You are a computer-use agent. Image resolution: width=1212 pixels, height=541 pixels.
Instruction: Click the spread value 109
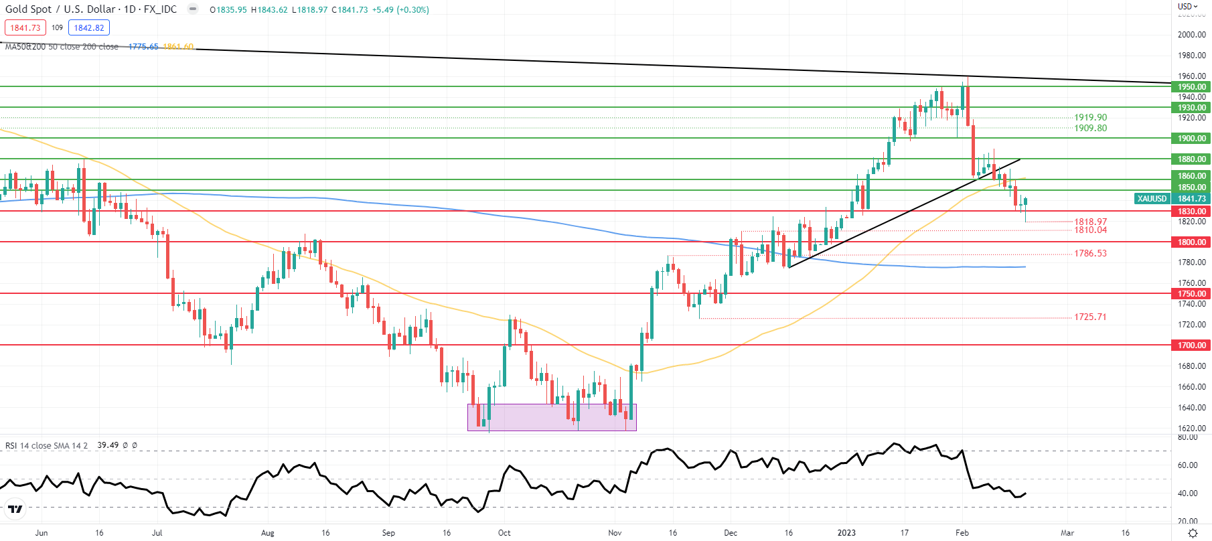tap(57, 27)
